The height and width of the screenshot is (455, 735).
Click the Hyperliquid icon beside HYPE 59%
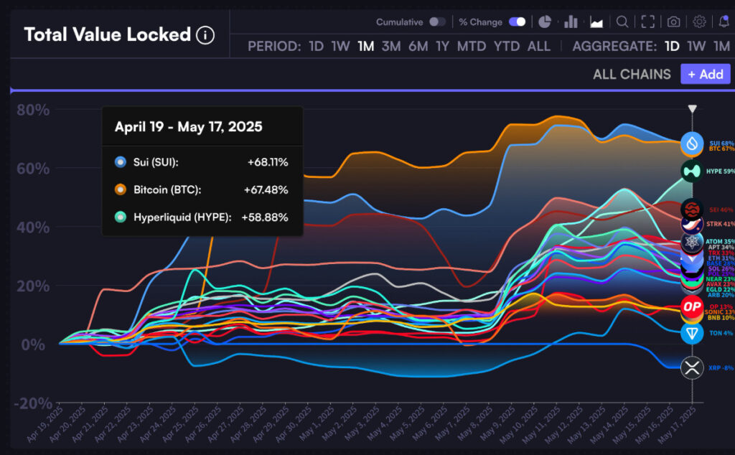tap(692, 171)
